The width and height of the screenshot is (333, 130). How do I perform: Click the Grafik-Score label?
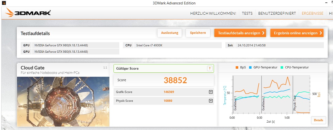tap(125, 92)
